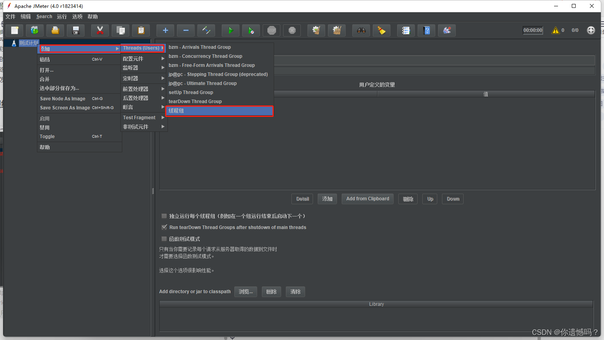Click the Clear results broom icon
Image resolution: width=604 pixels, height=340 pixels.
[317, 30]
